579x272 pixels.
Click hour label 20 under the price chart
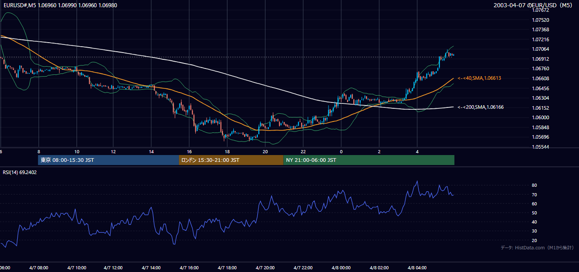[x=265, y=152]
